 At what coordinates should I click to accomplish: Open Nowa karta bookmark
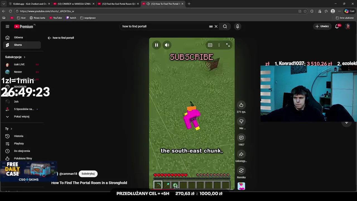[x=37, y=18]
